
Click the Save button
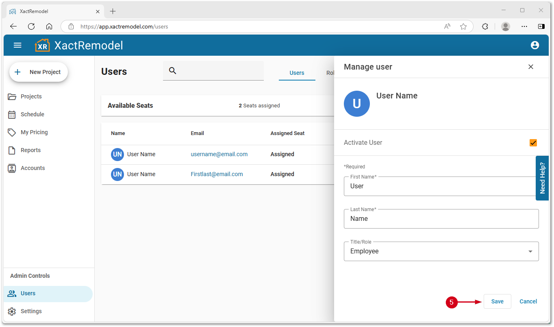(497, 301)
